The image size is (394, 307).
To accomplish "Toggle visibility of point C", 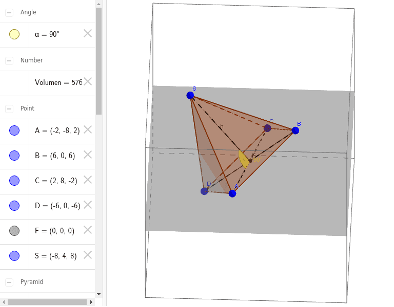I will 14,181.
